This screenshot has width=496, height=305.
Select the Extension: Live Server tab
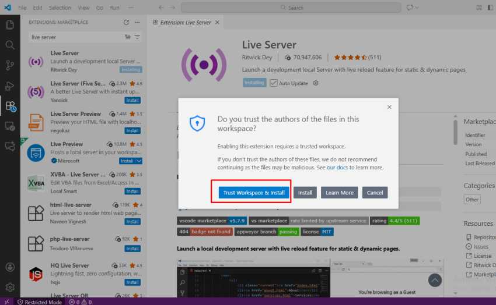[186, 22]
